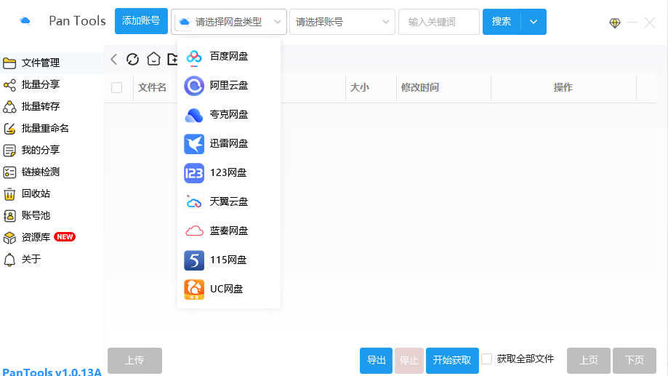Image resolution: width=668 pixels, height=376 pixels.
Task: Open 回收站 recycle bin in sidebar
Action: click(36, 194)
